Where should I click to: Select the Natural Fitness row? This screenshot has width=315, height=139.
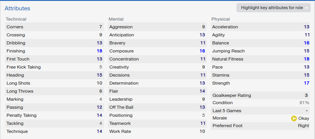tap(260, 59)
